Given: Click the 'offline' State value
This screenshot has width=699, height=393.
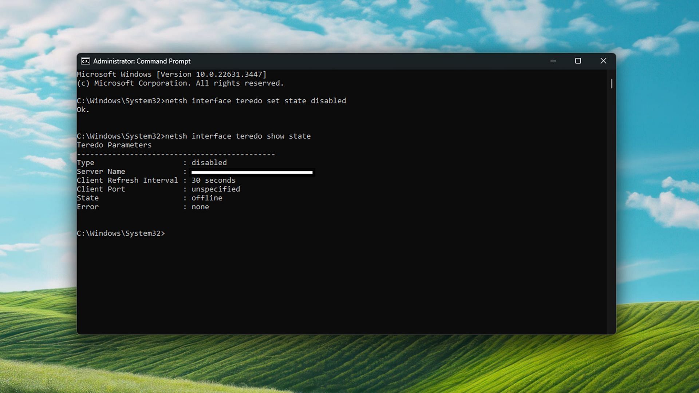Looking at the screenshot, I should [x=207, y=198].
